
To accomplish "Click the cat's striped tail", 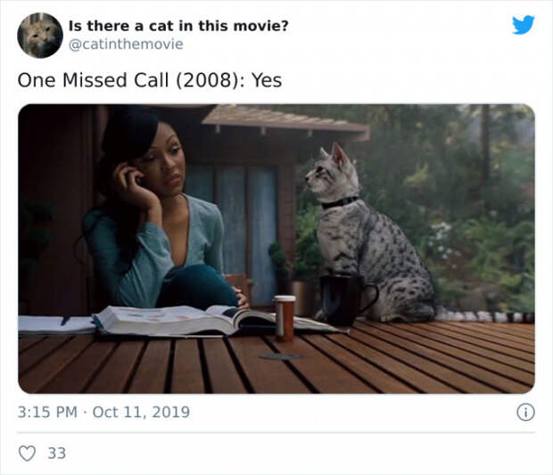I will point(485,315).
